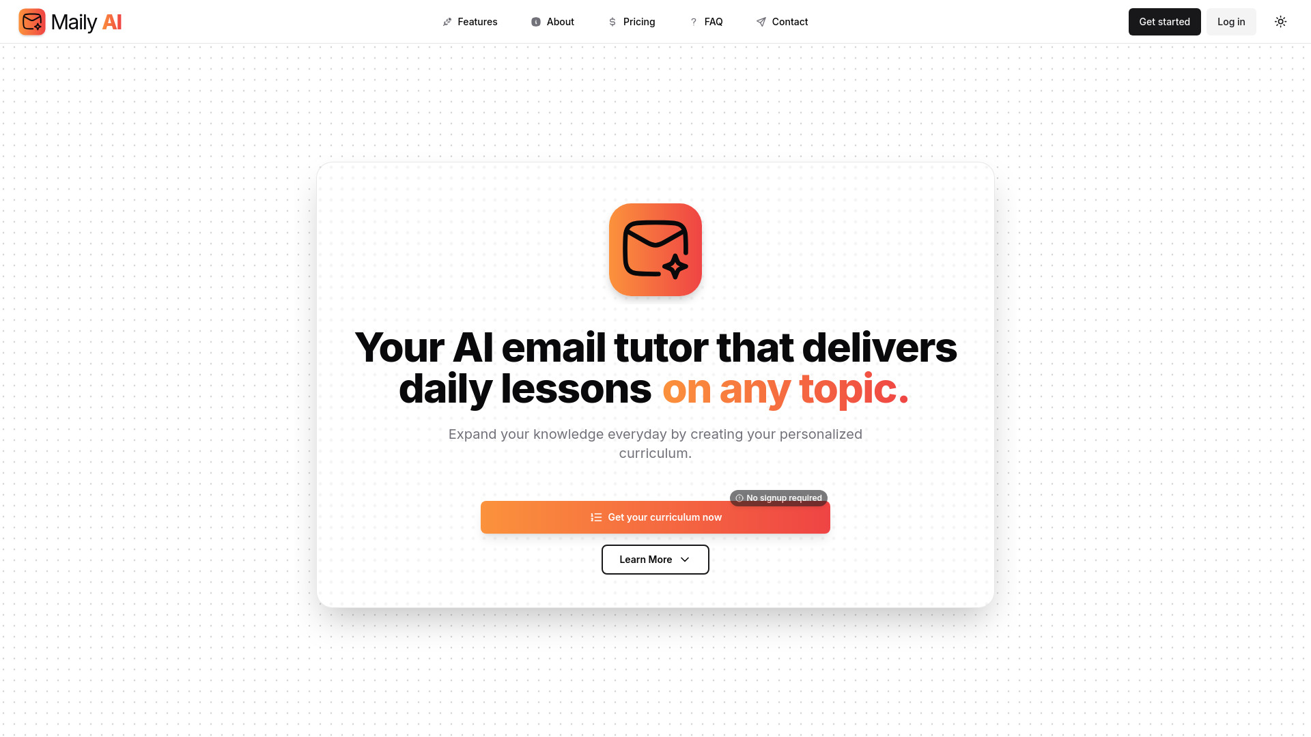Select the About nav tab
The image size is (1311, 737).
[x=553, y=22]
